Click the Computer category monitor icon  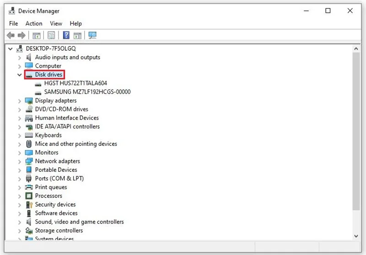pos(29,66)
